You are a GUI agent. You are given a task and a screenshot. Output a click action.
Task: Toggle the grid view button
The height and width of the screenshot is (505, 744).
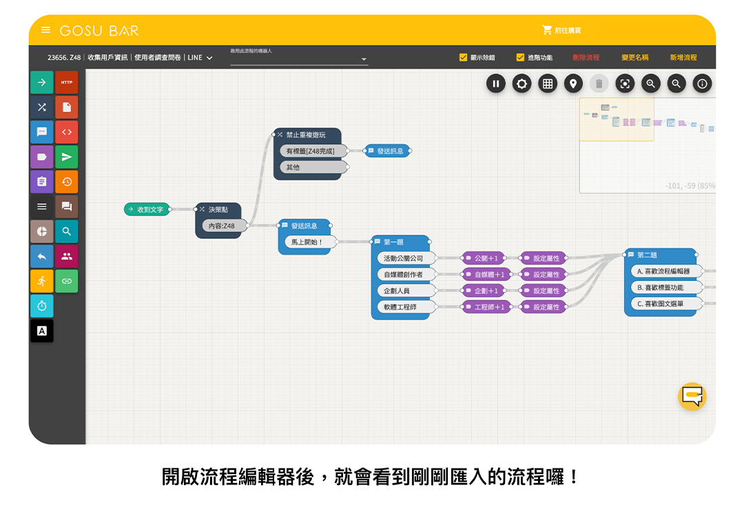tap(548, 84)
